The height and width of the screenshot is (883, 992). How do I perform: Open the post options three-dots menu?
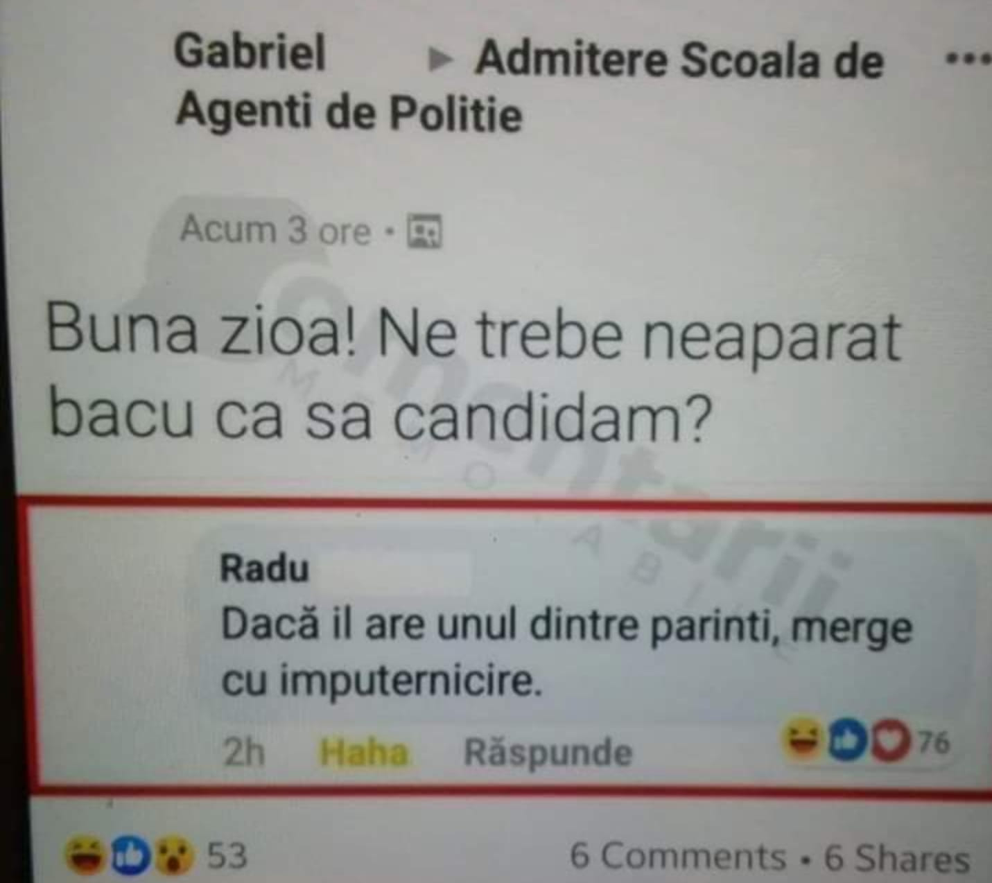click(x=968, y=60)
